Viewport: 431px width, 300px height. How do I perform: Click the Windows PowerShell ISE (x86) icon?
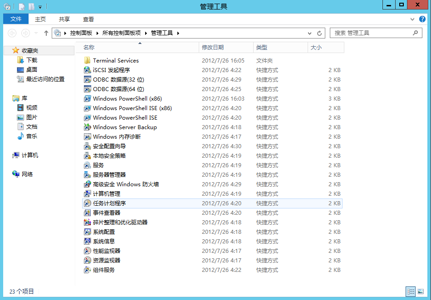(x=87, y=108)
